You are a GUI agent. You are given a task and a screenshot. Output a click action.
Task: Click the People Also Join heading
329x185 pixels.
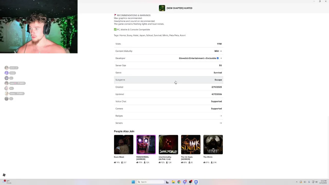[x=124, y=131]
